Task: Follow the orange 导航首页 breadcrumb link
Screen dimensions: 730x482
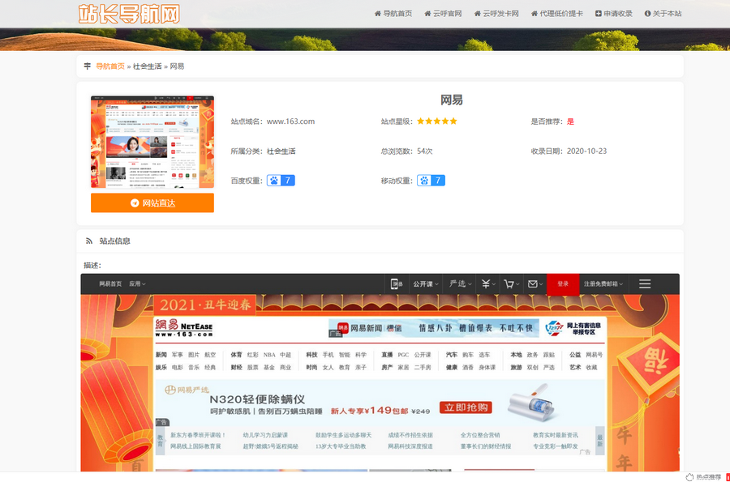Action: click(110, 66)
